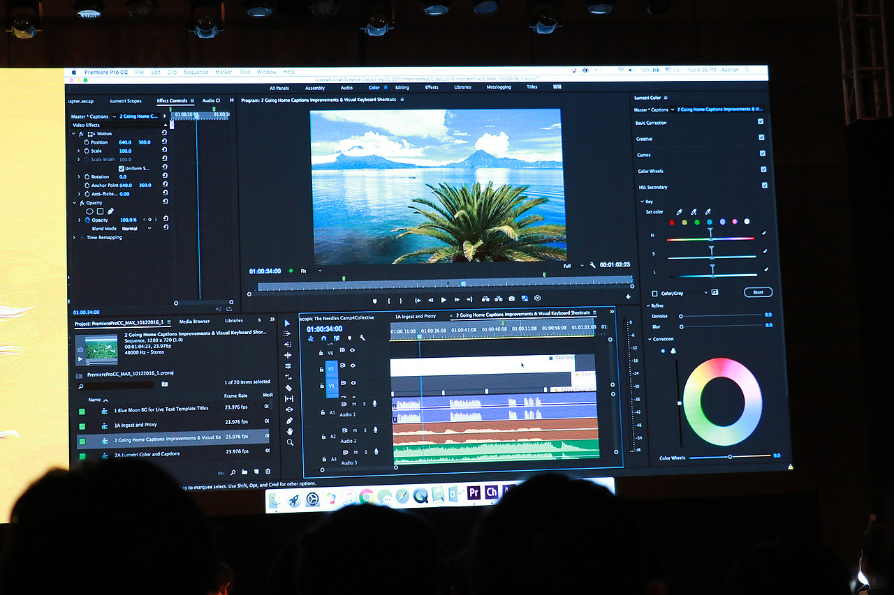Enable the Snap magnet in the timeline
The width and height of the screenshot is (894, 595).
pos(323,338)
